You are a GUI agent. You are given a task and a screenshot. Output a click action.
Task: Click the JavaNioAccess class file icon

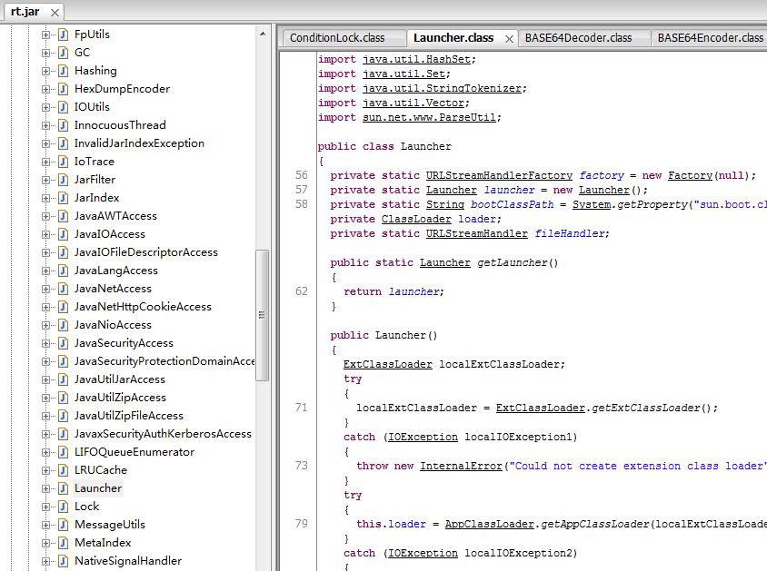[63, 325]
